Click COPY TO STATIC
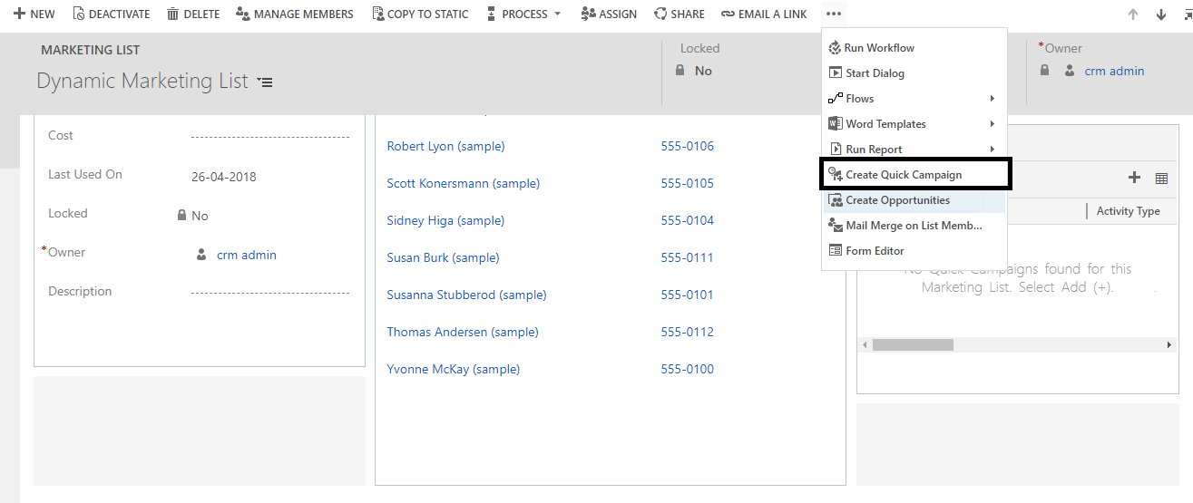Image resolution: width=1193 pixels, height=503 pixels. click(420, 15)
